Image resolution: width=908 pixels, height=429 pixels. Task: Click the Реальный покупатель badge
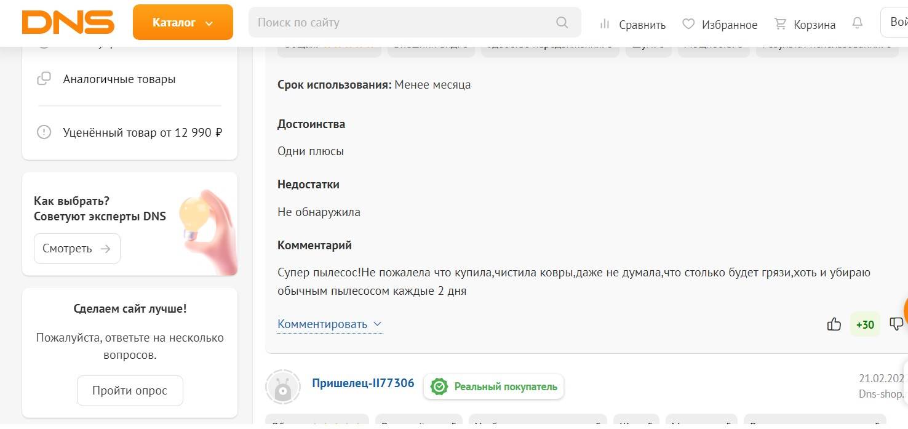coord(493,387)
